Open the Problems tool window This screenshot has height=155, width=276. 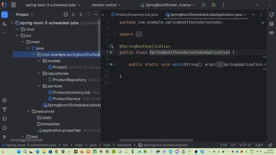[x=5, y=128]
